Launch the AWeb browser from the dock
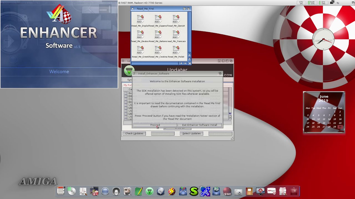The height and width of the screenshot is (199, 355). click(227, 191)
